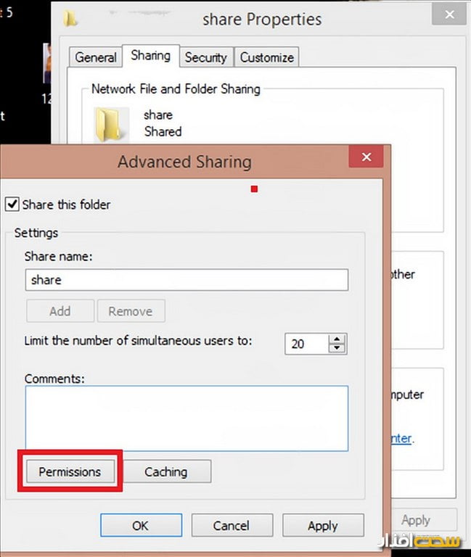Focus the Comments text box
The height and width of the screenshot is (557, 471).
[186, 418]
